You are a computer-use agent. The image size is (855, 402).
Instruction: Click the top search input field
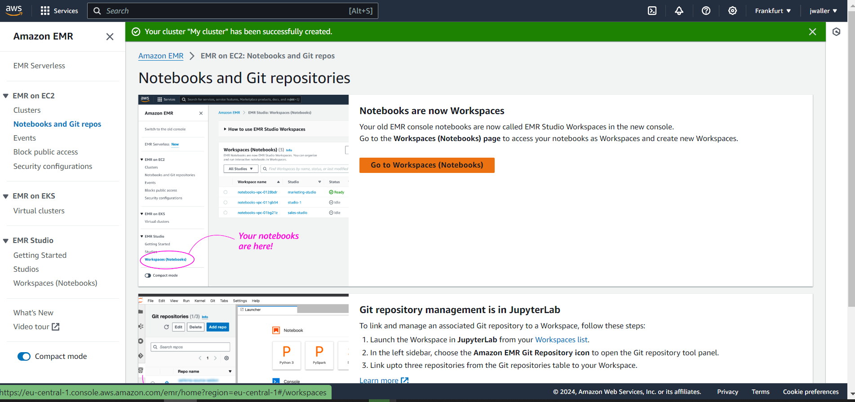click(x=233, y=11)
